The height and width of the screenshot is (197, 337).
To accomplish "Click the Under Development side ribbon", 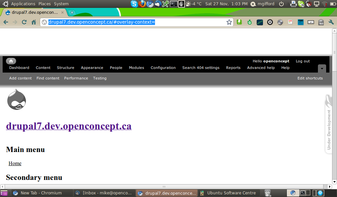I will click(x=329, y=124).
